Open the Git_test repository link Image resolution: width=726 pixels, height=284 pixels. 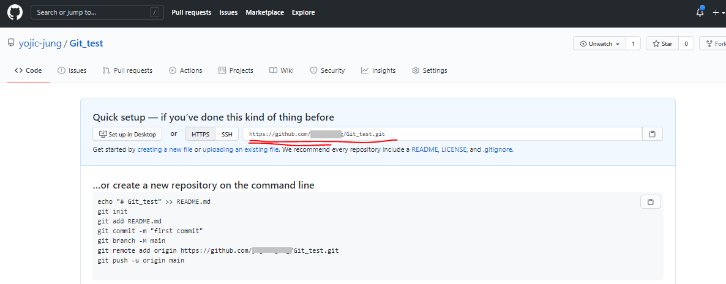pyautogui.click(x=86, y=43)
